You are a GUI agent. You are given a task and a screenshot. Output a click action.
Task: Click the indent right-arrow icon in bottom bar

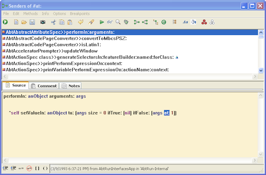point(13,168)
